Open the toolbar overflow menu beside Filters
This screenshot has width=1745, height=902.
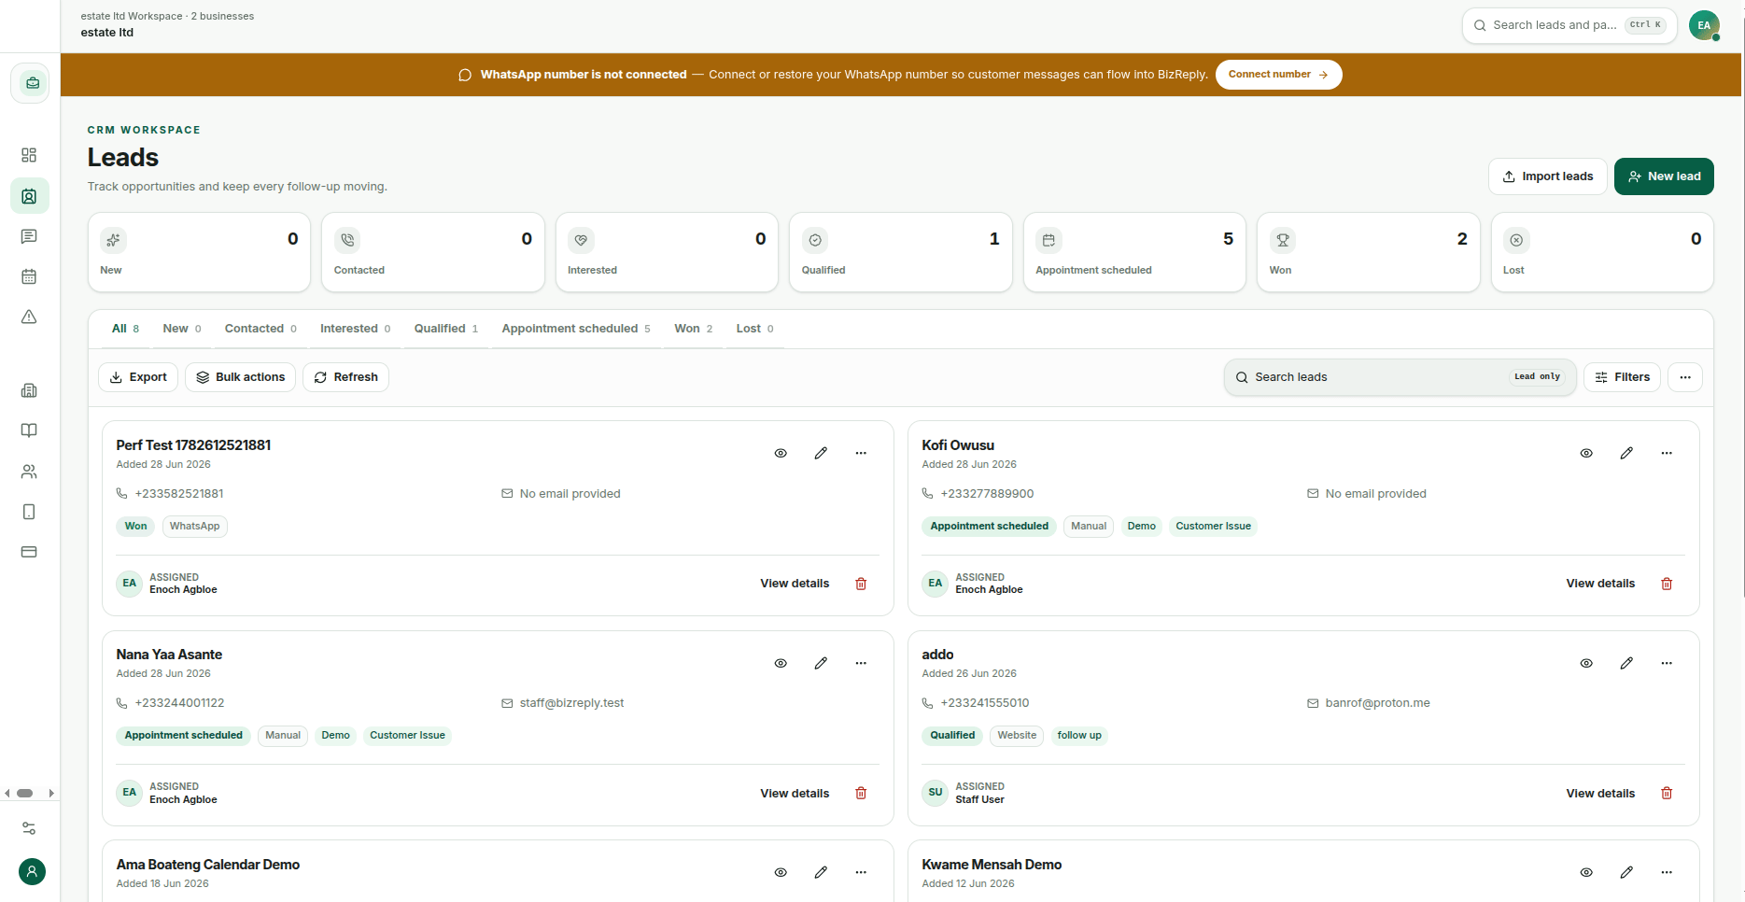pos(1685,377)
